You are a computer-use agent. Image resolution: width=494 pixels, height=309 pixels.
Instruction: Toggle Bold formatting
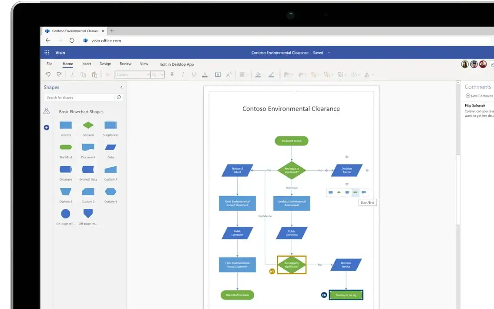tap(172, 75)
